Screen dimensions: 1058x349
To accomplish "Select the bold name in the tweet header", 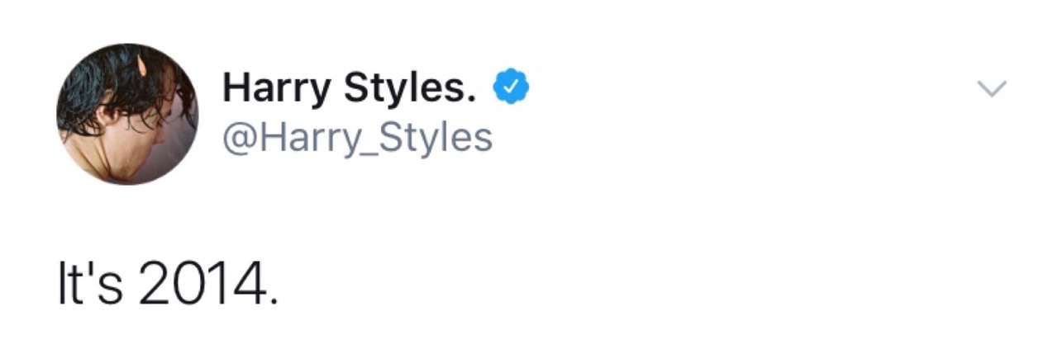I will (x=350, y=87).
